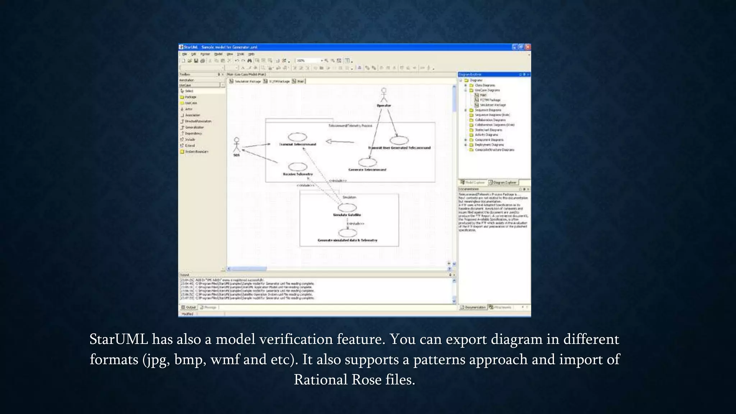736x414 pixels.
Task: Select the Actor tool in toolbox
Action: tap(188, 109)
